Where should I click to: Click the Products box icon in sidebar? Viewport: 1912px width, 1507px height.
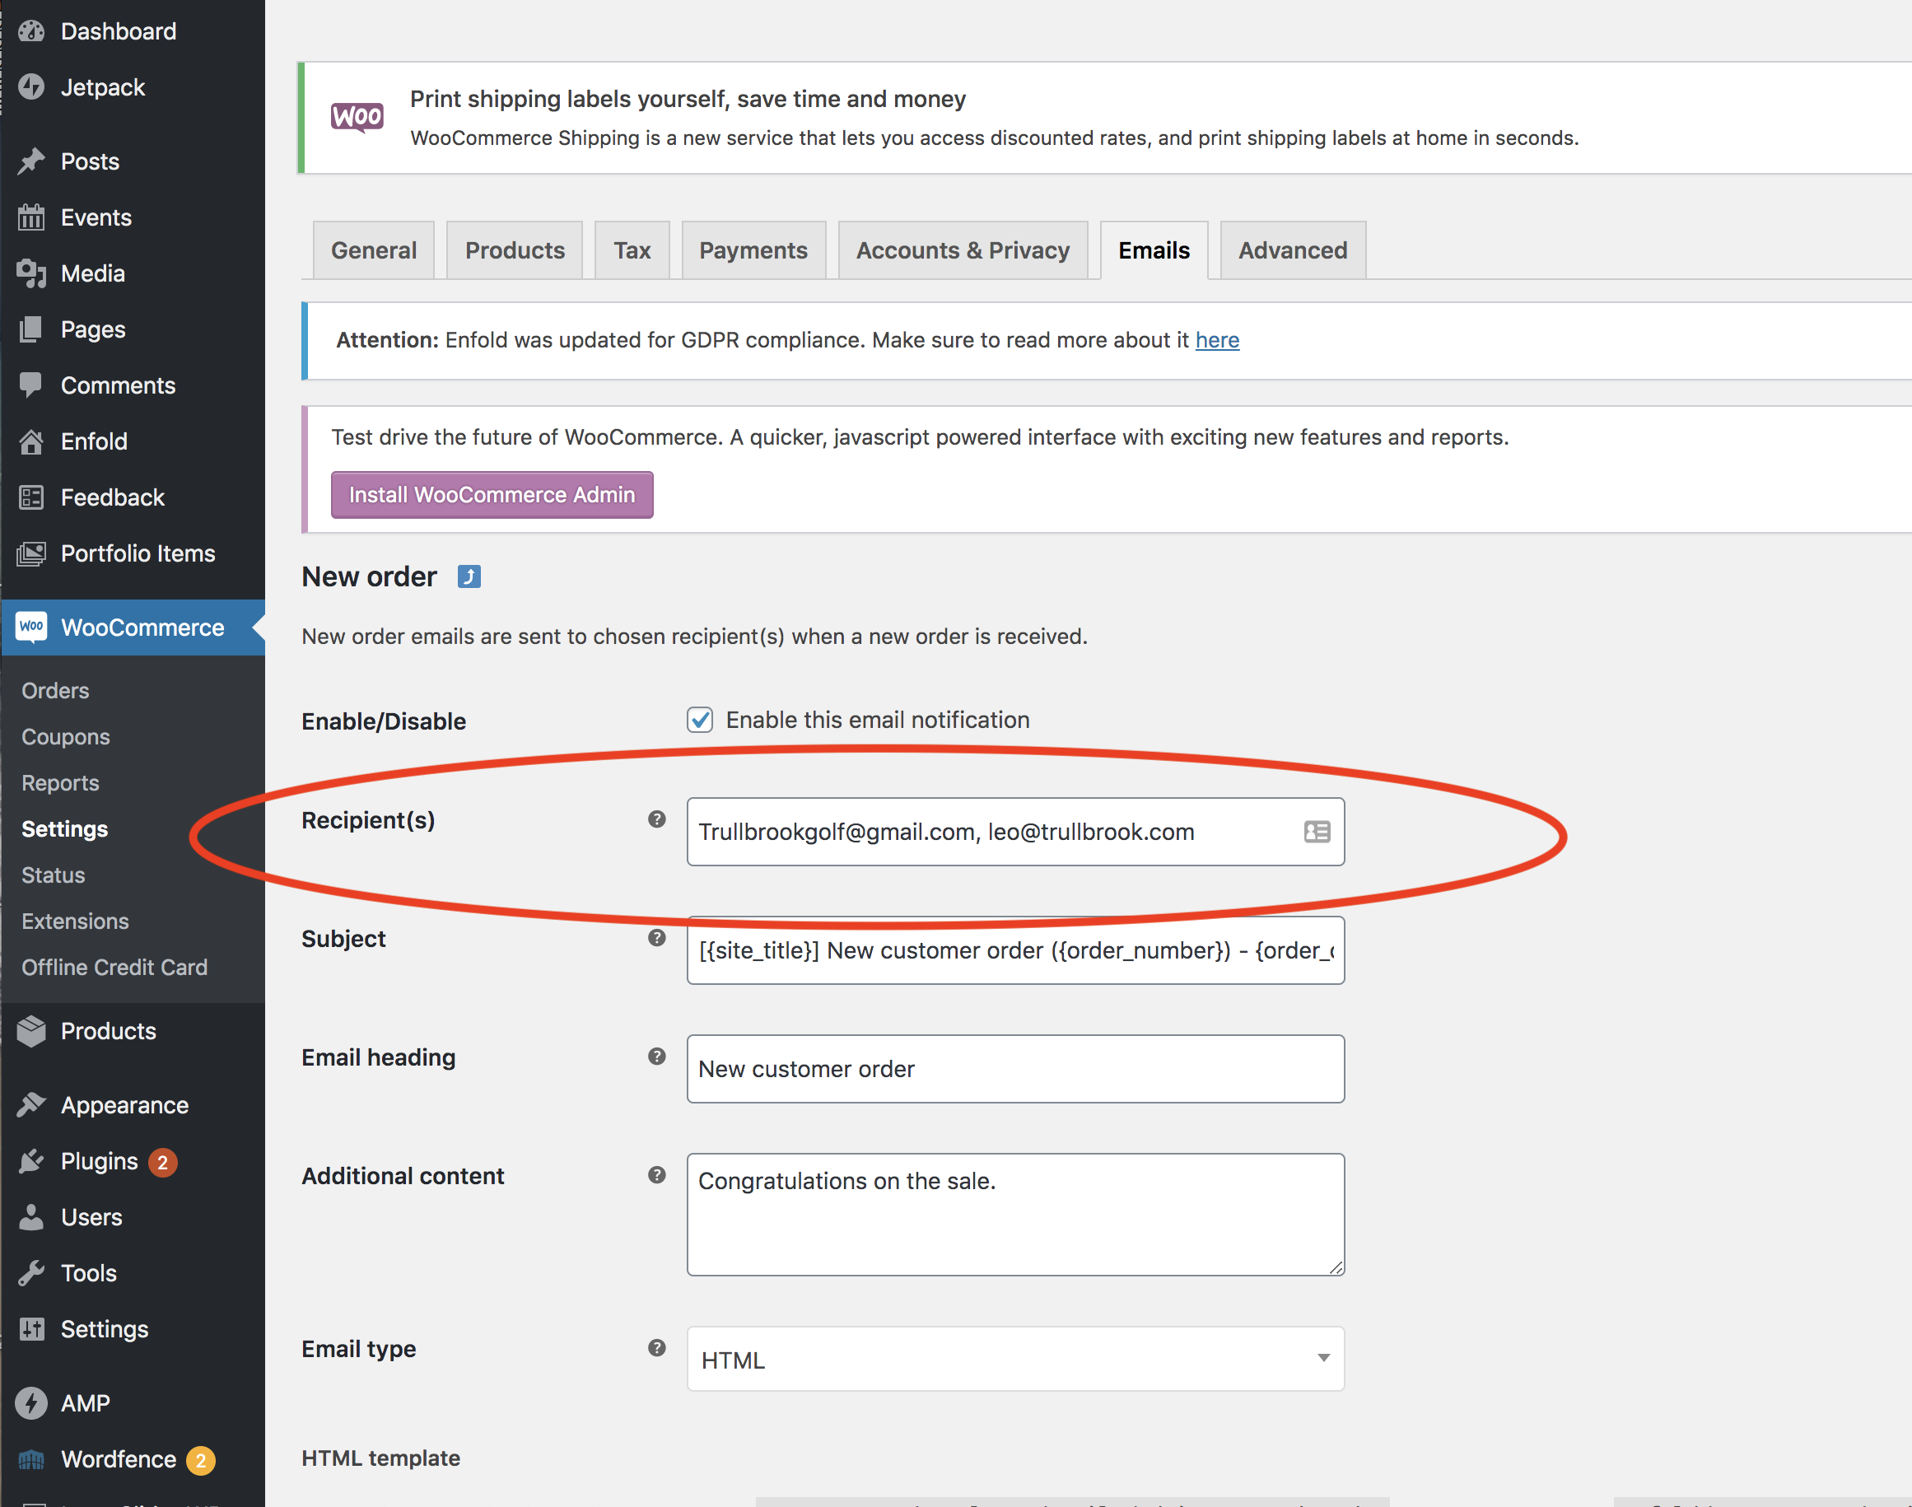pyautogui.click(x=31, y=1030)
